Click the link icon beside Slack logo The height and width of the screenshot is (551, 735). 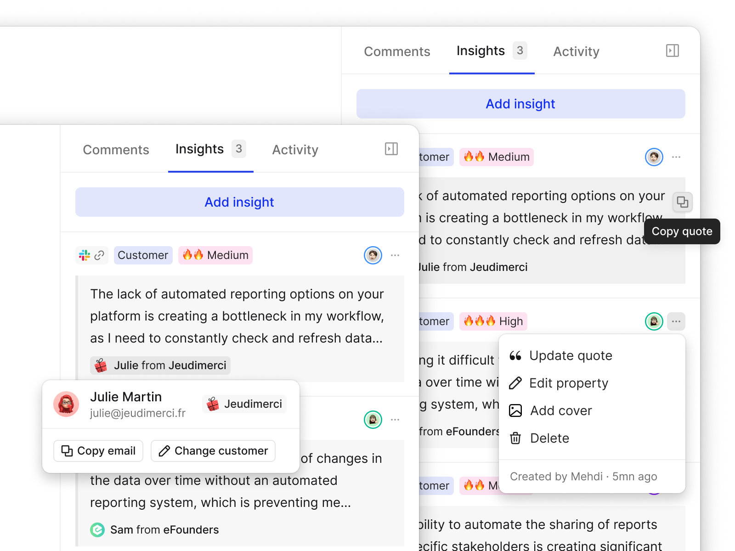tap(99, 255)
